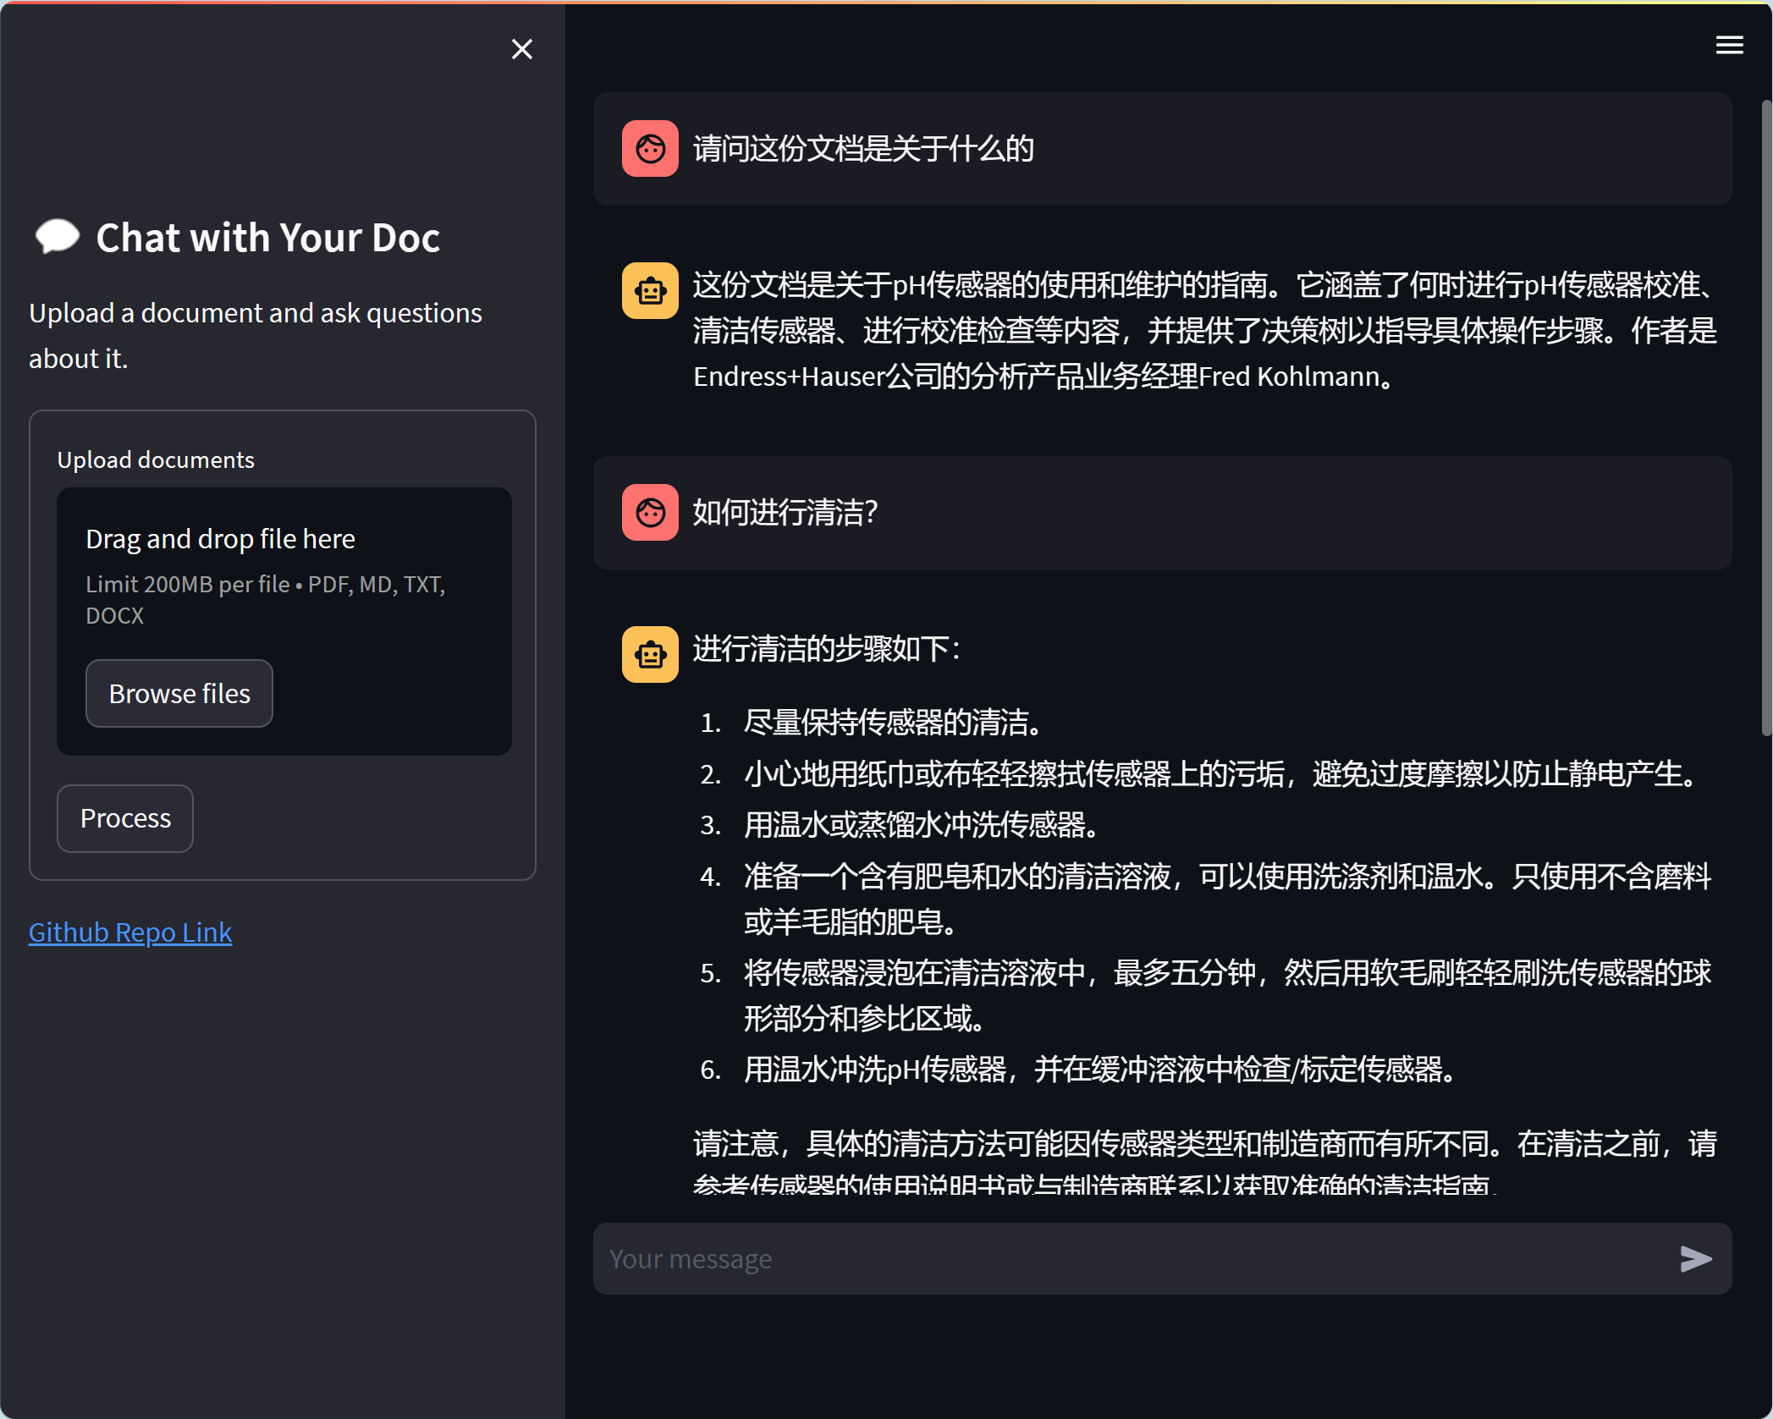This screenshot has height=1419, width=1773.
Task: Click the second question 如何进行清洁?
Action: click(x=785, y=513)
